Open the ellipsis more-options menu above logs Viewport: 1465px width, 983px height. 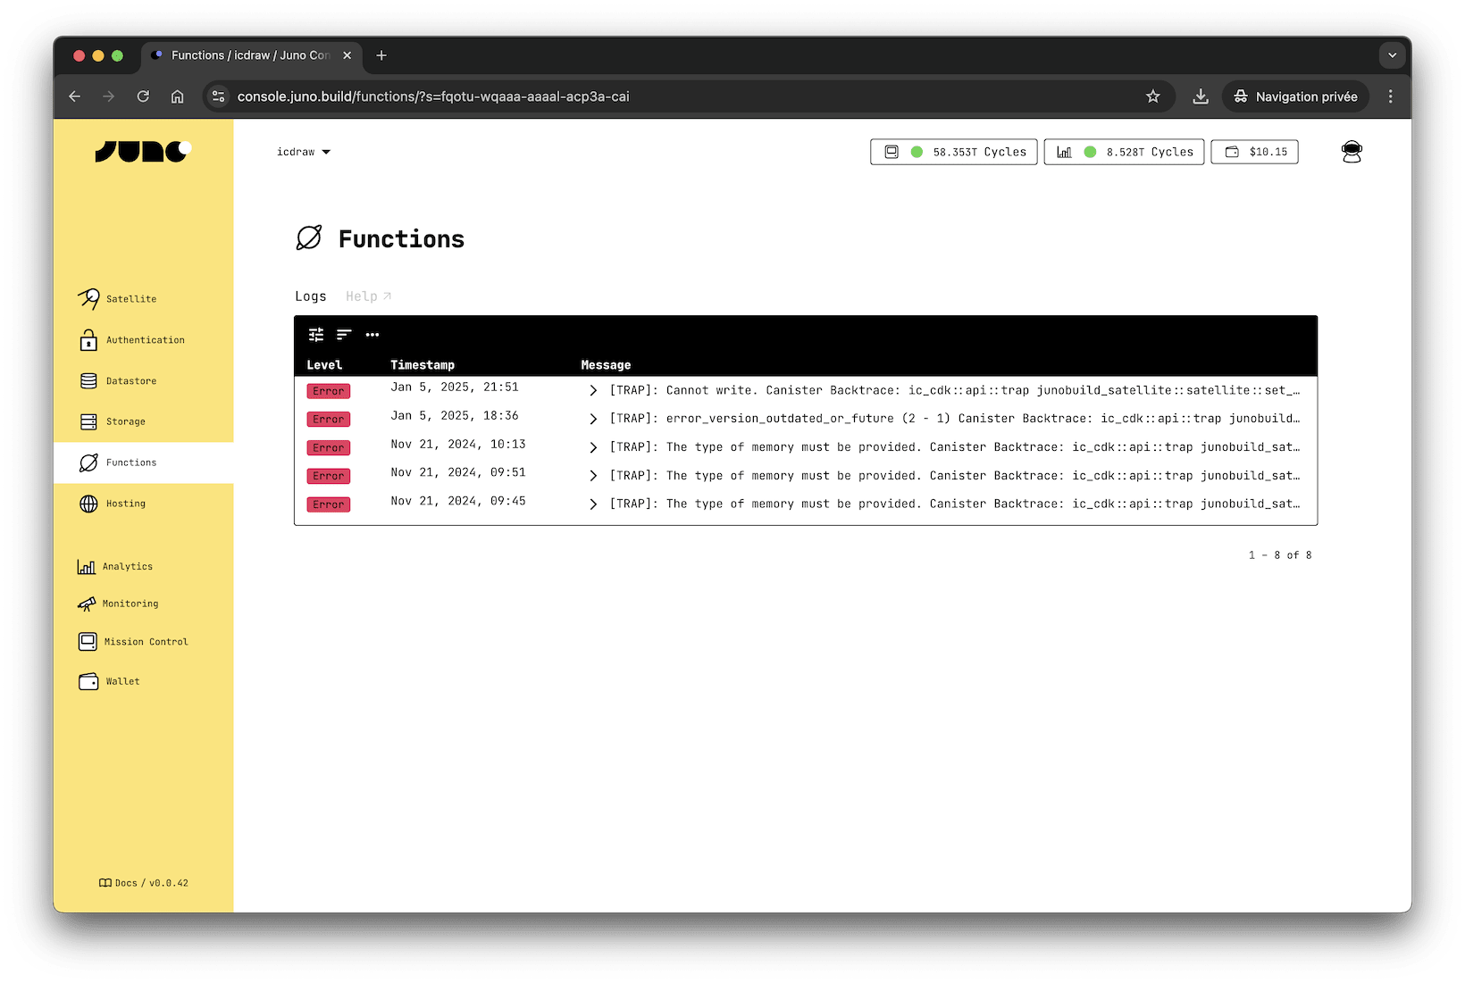373,335
